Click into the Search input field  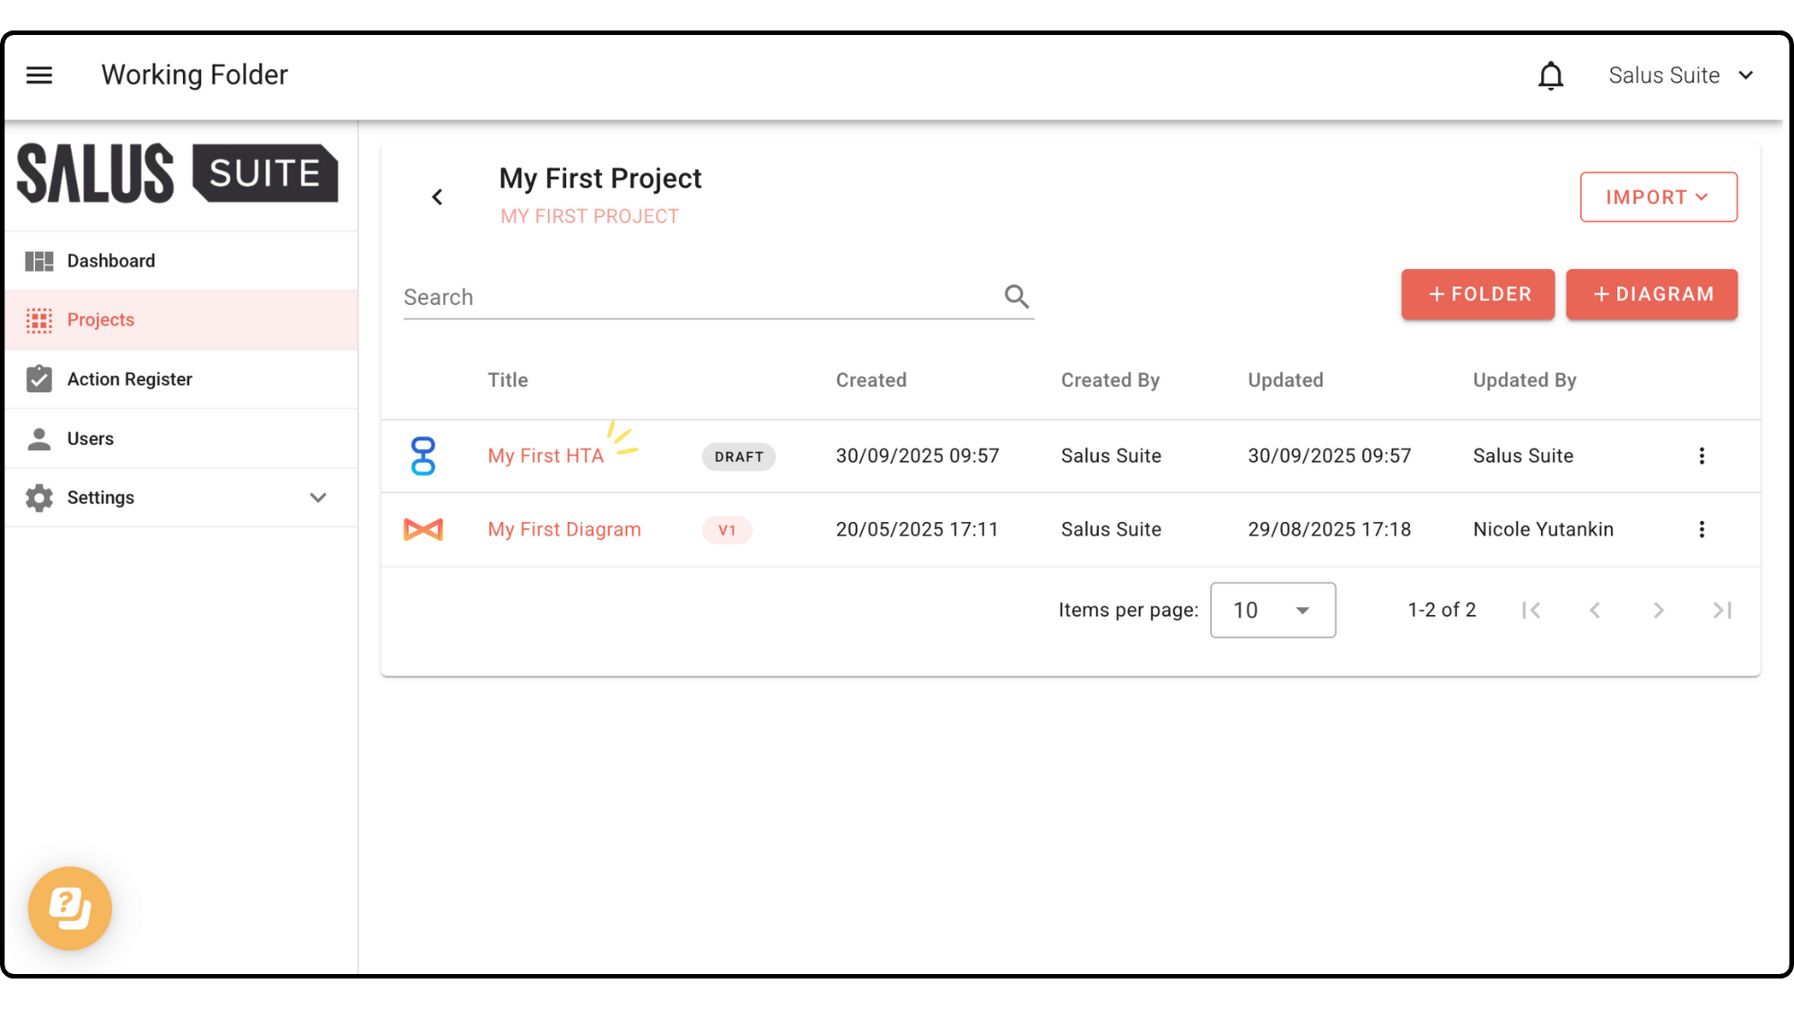pos(700,298)
